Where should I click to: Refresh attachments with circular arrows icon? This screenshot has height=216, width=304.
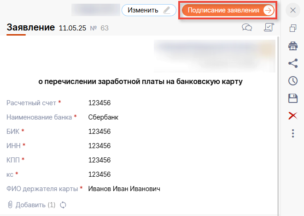[x=64, y=204]
